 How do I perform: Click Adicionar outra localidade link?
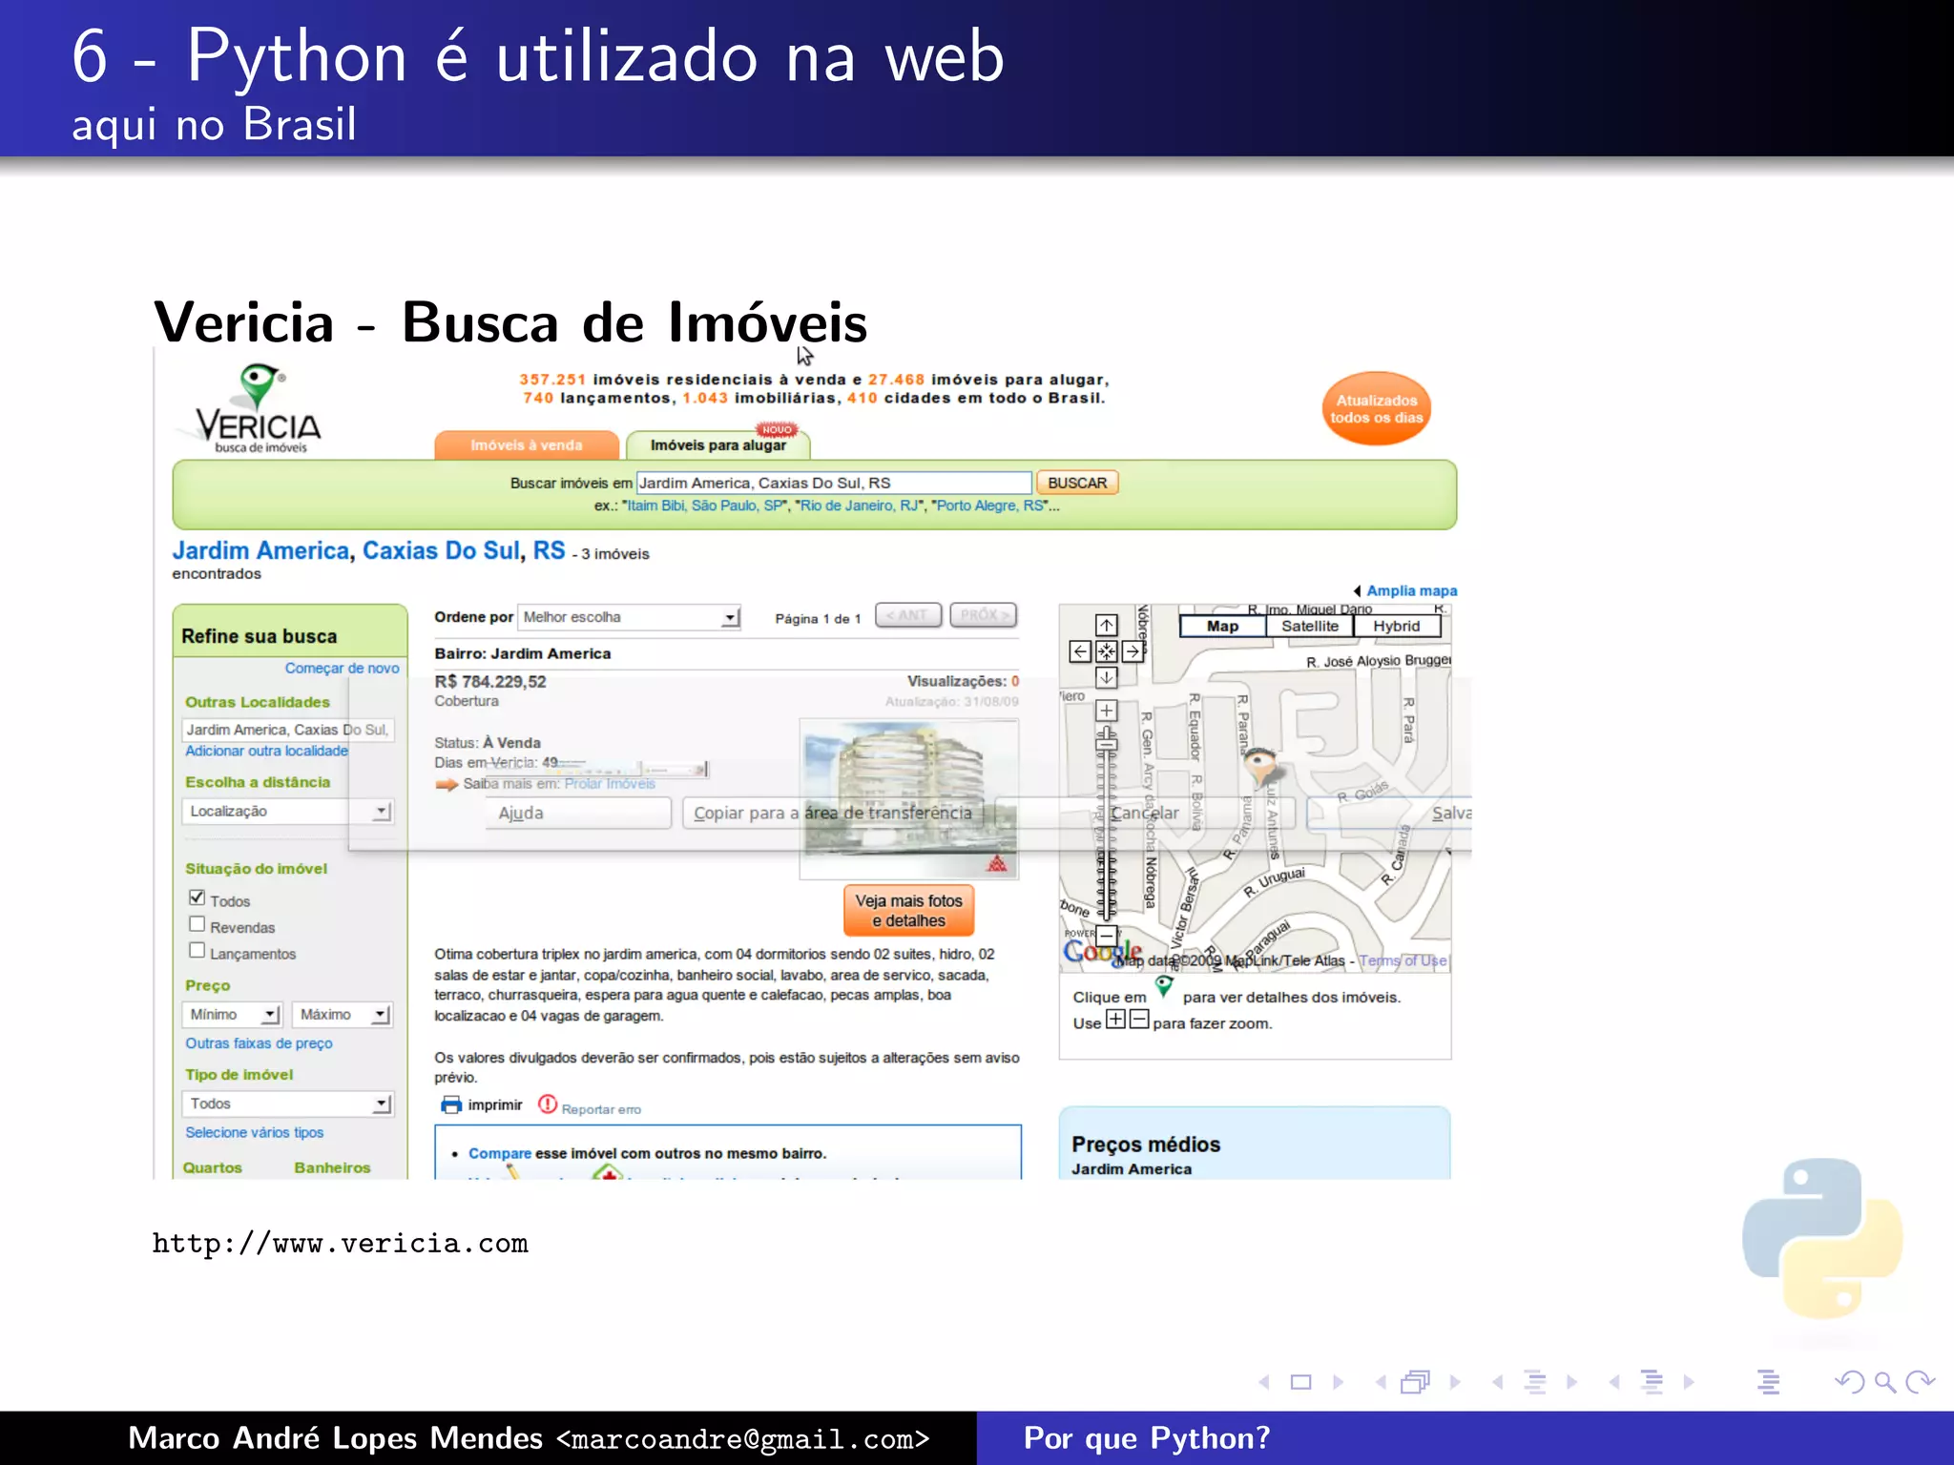coord(266,752)
